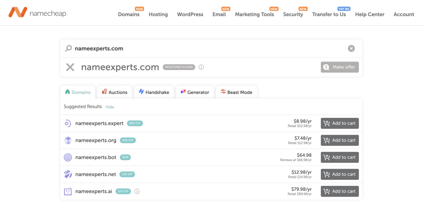
Task: Click the 13% OFF badge
Action: pos(127,174)
